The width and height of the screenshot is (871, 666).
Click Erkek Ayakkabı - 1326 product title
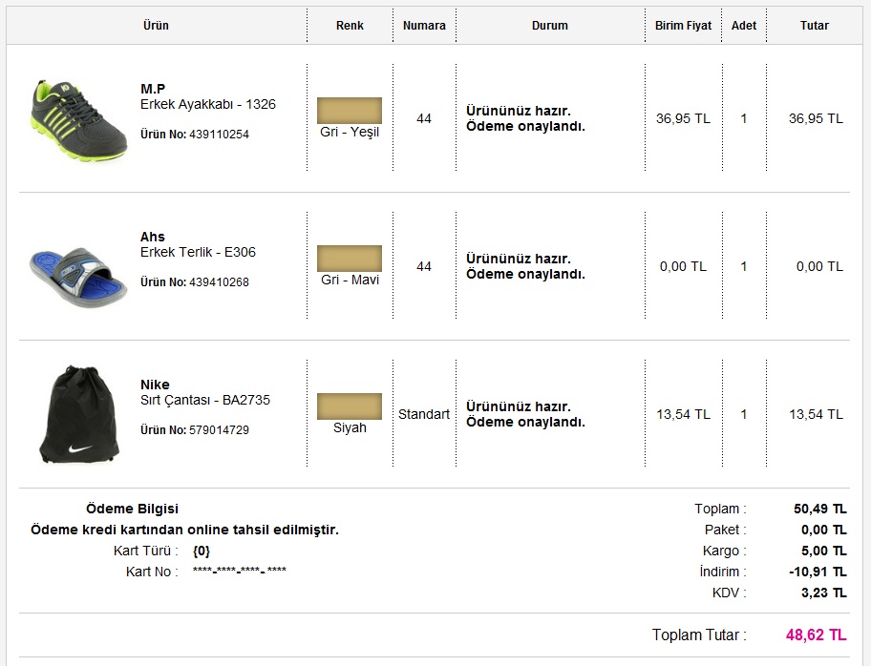coord(208,104)
